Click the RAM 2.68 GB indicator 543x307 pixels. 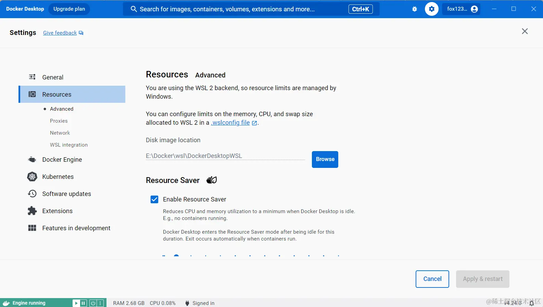point(129,303)
